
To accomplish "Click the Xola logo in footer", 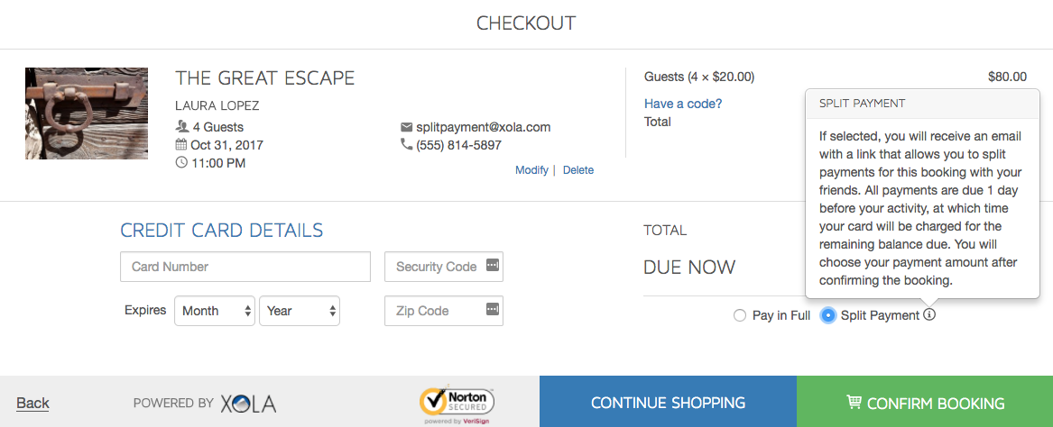I will click(x=248, y=404).
